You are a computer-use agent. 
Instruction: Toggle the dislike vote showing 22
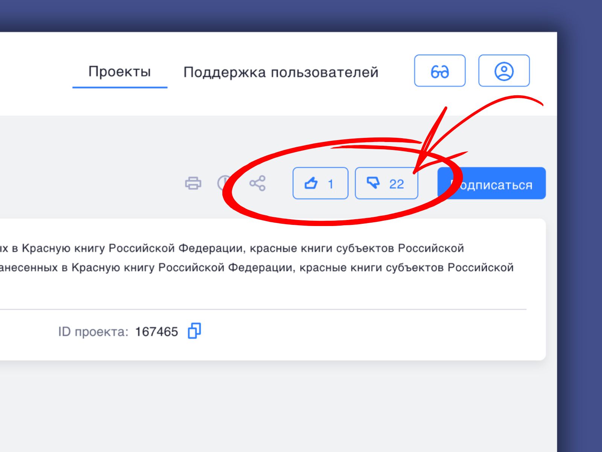386,183
